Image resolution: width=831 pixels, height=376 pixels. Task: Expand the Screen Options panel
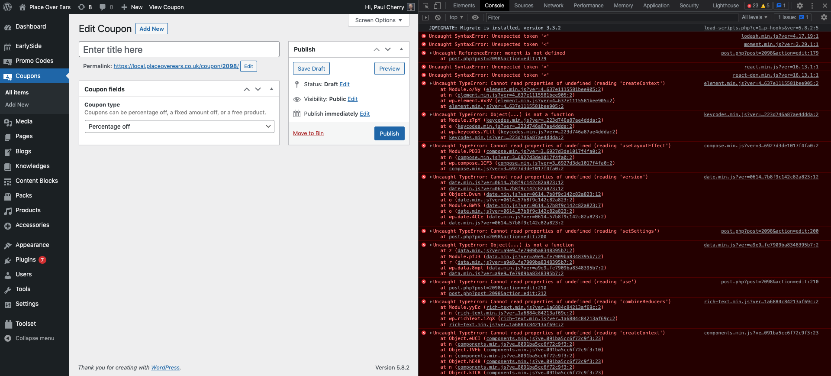pyautogui.click(x=378, y=20)
